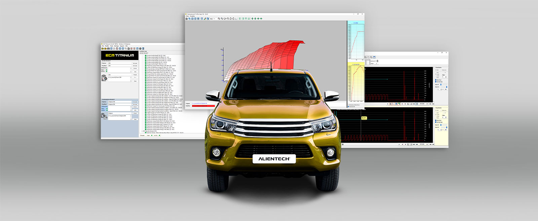538x221 pixels.
Task: Click the axes graph icon in the 3D toolbar
Action: 236,19
